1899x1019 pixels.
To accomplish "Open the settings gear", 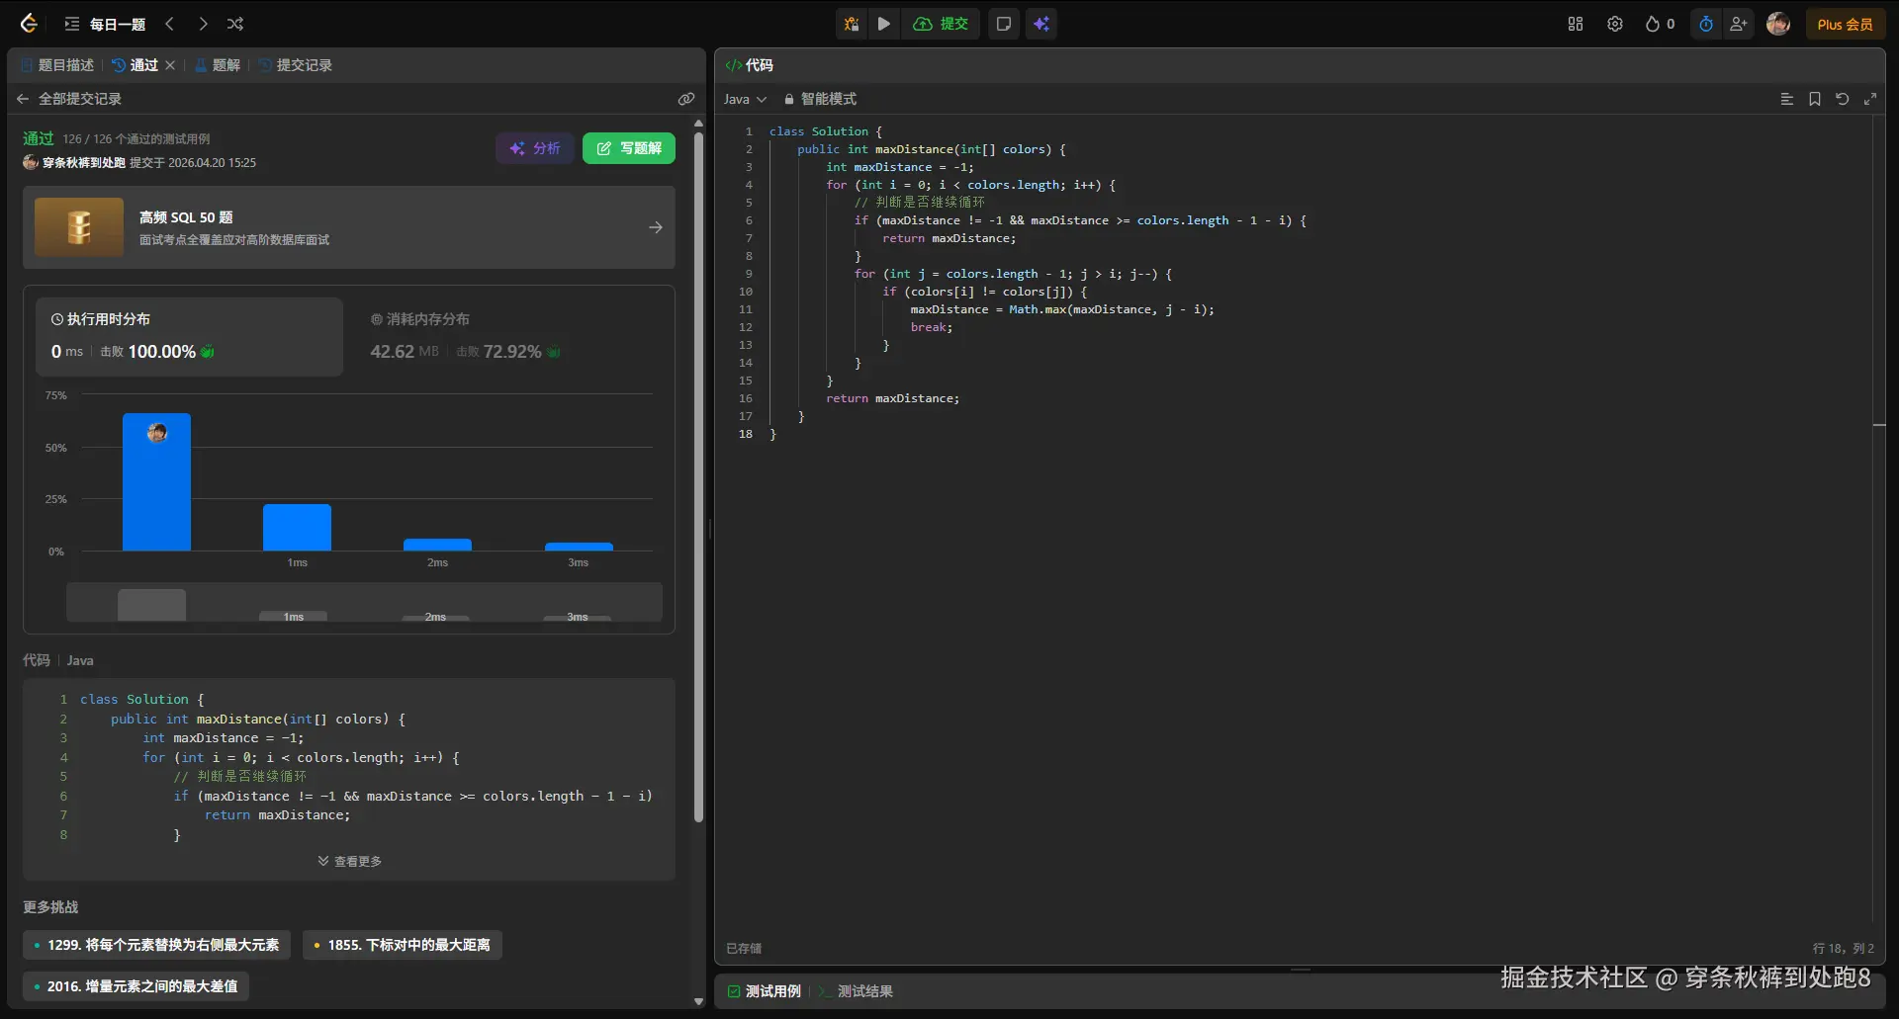I will click(1615, 24).
